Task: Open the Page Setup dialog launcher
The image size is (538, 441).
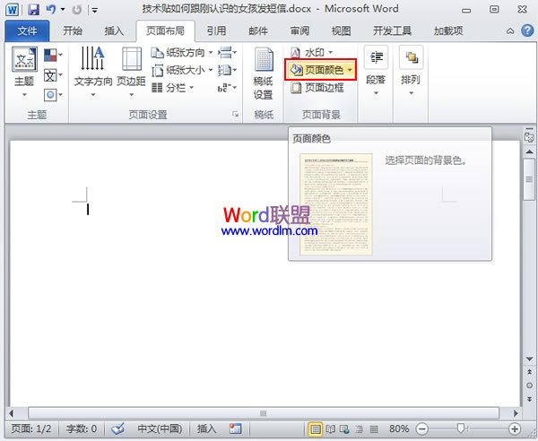Action: (x=235, y=114)
